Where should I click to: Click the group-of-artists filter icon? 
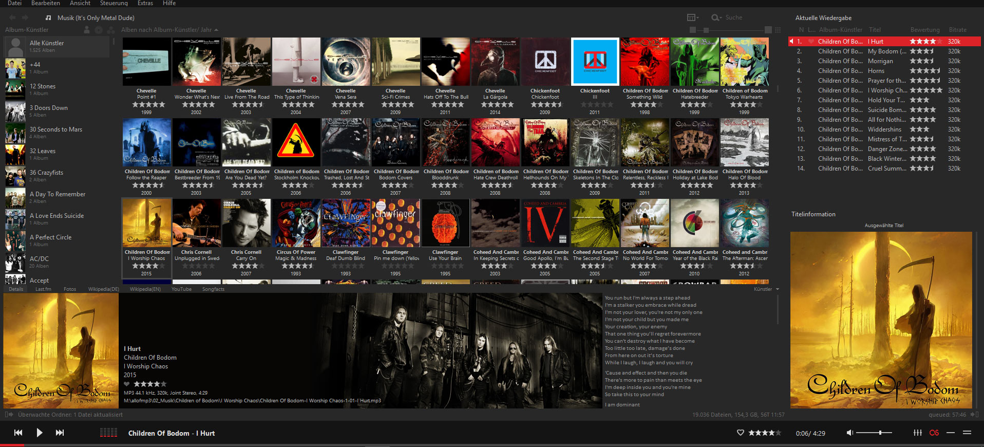pyautogui.click(x=110, y=30)
